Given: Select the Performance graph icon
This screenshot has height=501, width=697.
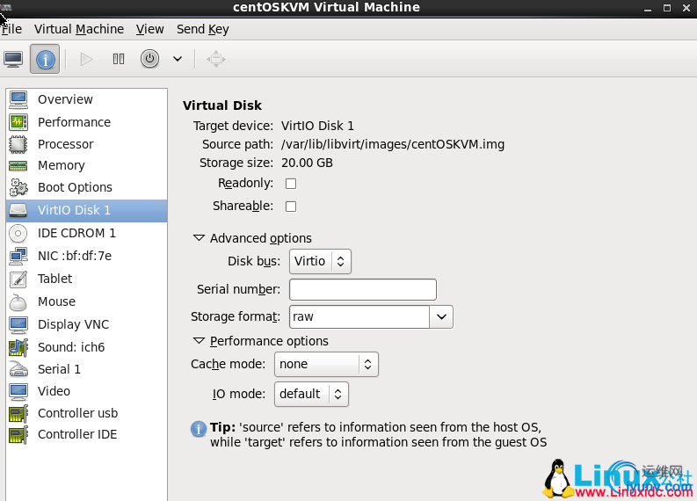Looking at the screenshot, I should tap(18, 122).
